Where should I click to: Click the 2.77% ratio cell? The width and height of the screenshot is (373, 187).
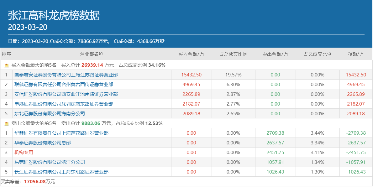pyautogui.click(x=234, y=104)
